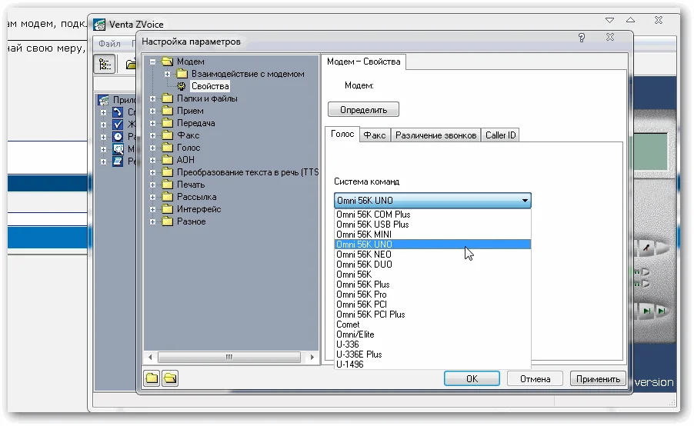Choose Omni 56K MINI from list

pyautogui.click(x=432, y=235)
